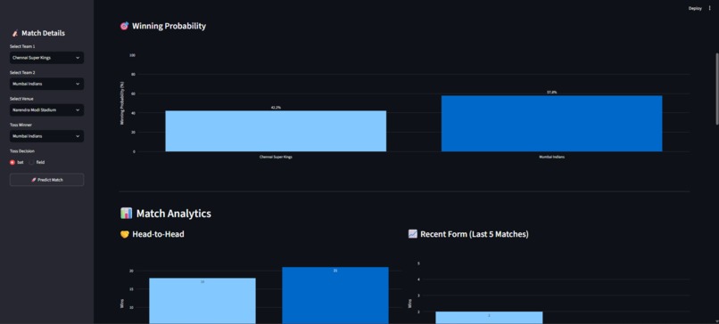Select the bat toss decision radio button
The height and width of the screenshot is (324, 719).
(12, 162)
